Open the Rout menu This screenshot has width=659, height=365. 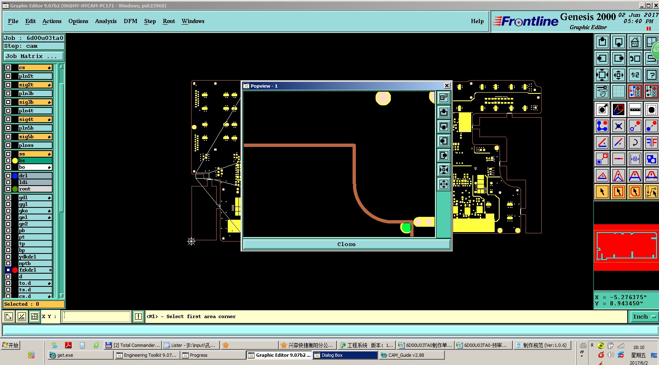point(169,21)
